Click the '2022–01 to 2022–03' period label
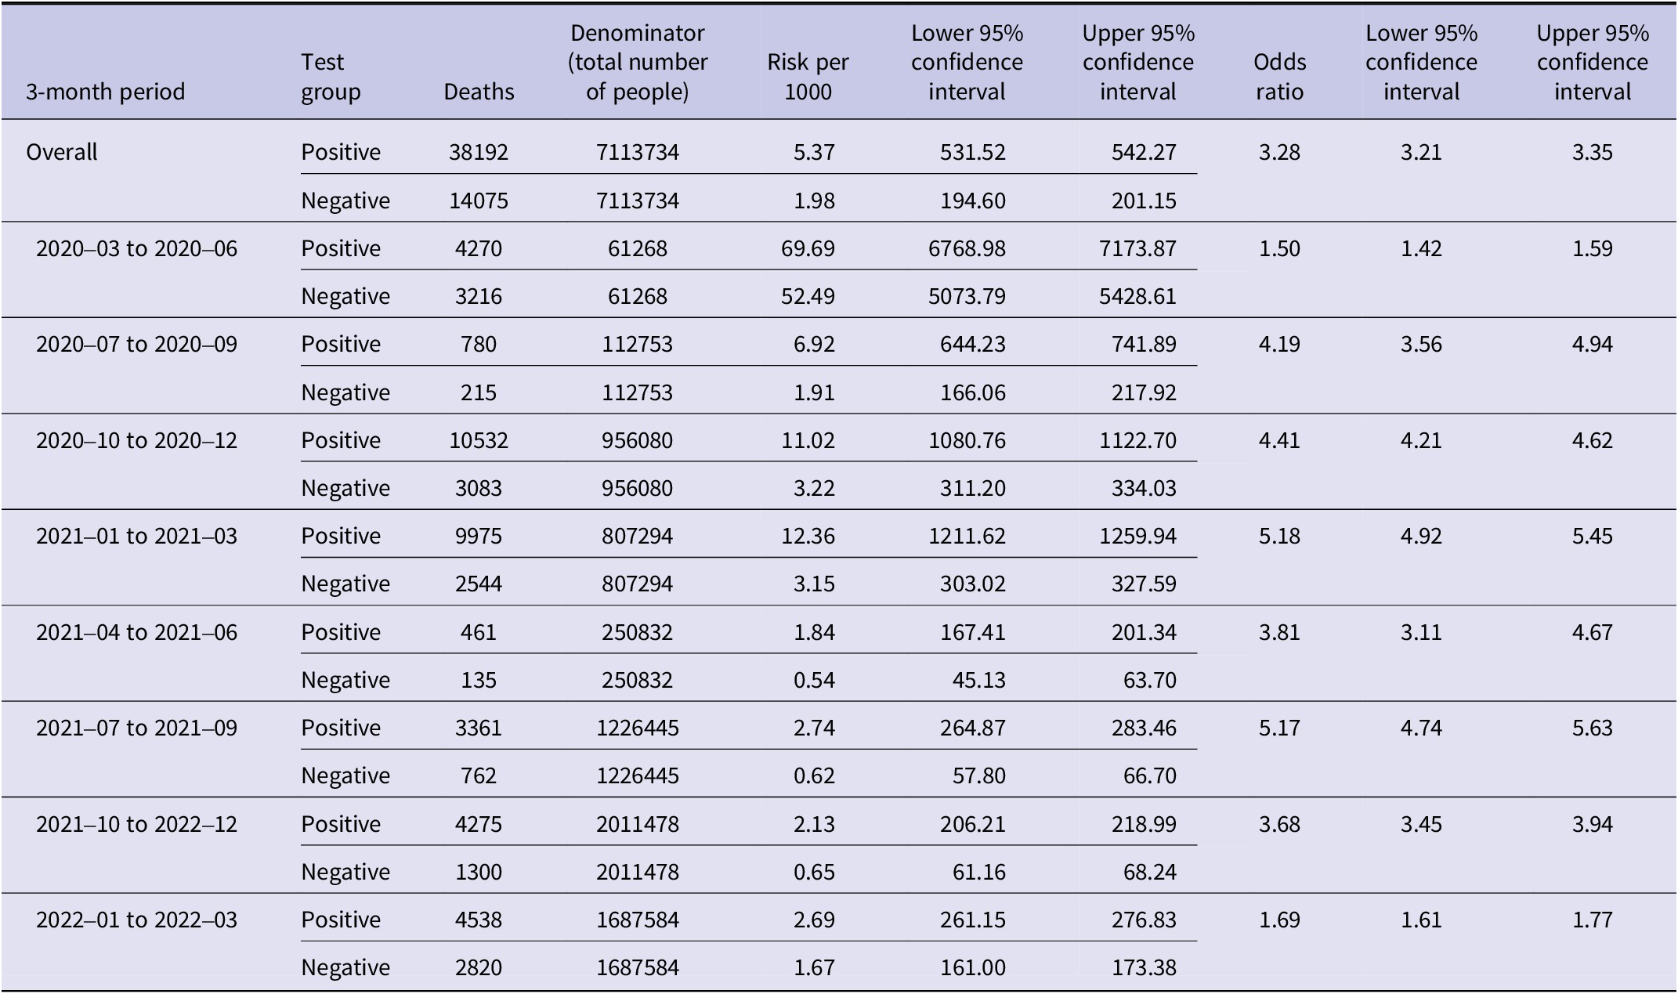The image size is (1678, 994). click(x=136, y=920)
